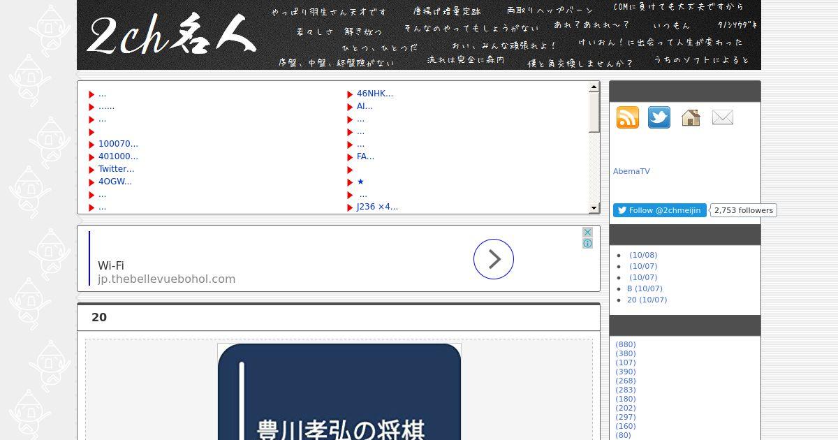Open the 46NHK... headline link
This screenshot has height=440, width=838.
(375, 94)
